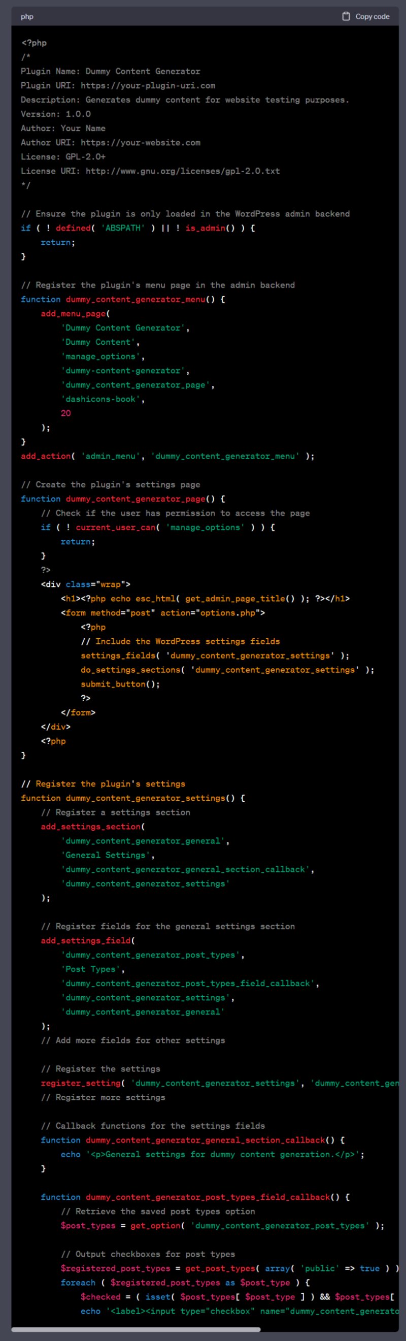The height and width of the screenshot is (1341, 406).
Task: Click the 'General Settings' string
Action: point(106,855)
